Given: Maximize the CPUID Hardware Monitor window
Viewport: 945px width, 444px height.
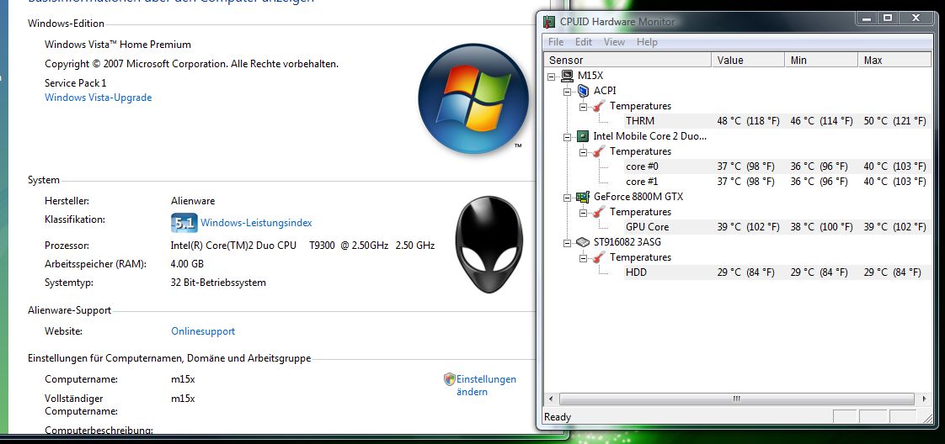Looking at the screenshot, I should click(888, 18).
